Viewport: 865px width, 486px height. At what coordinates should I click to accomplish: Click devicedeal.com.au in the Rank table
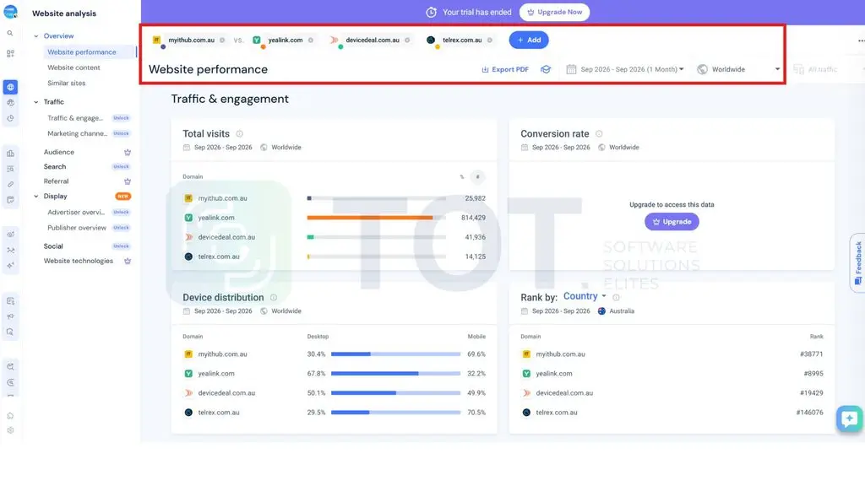[564, 393]
